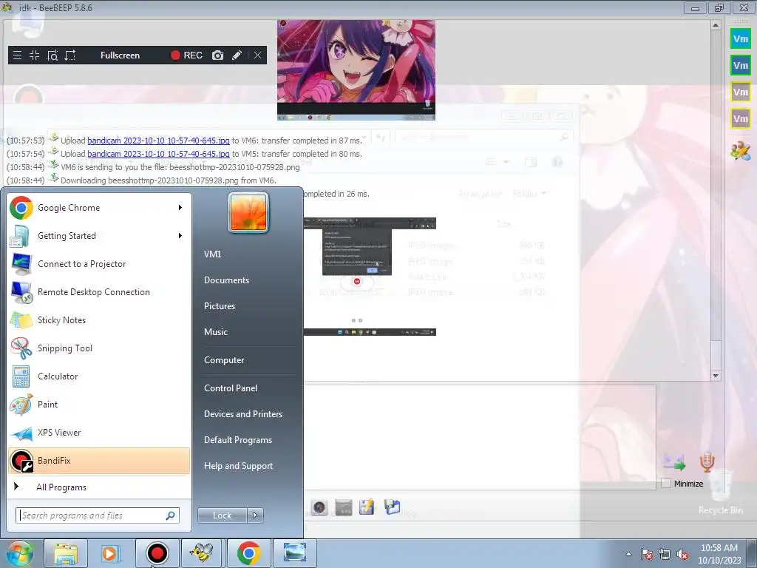
Task: Click BeeBEEP send file icon
Action: 674,462
